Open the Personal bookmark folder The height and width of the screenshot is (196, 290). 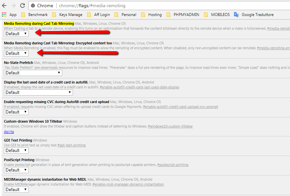(x=125, y=15)
